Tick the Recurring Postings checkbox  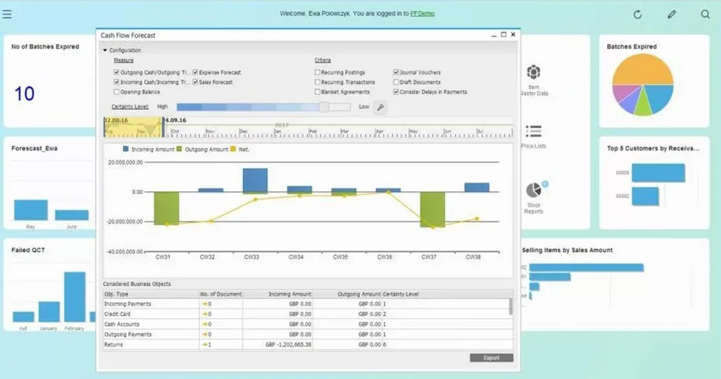click(x=317, y=72)
